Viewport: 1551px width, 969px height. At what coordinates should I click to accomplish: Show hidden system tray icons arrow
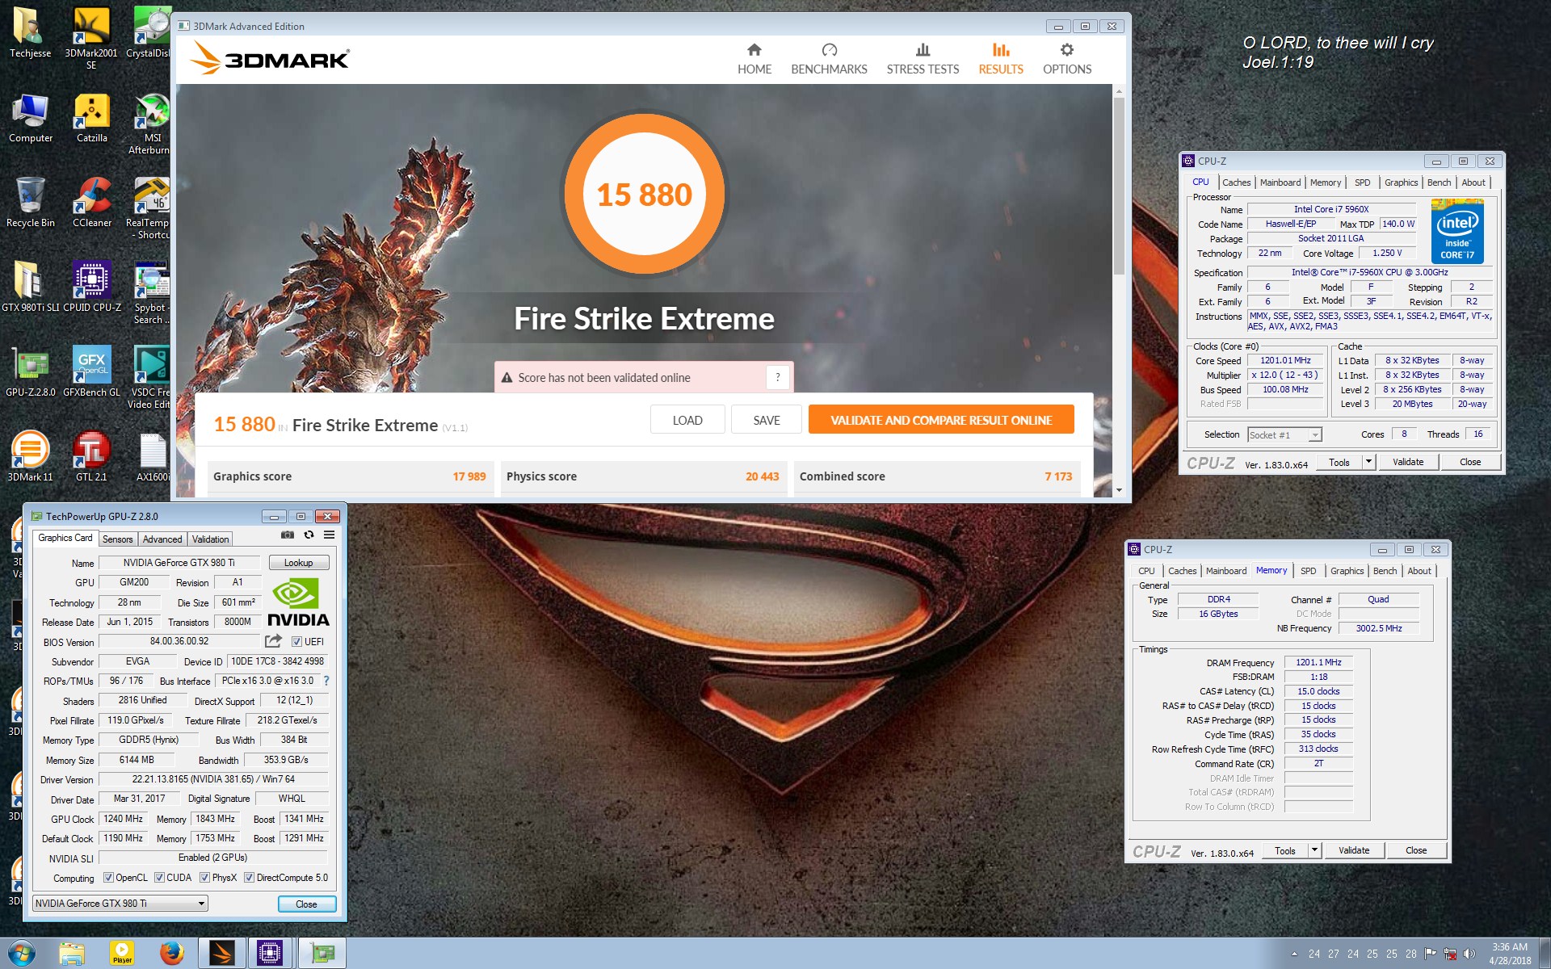point(1295,954)
